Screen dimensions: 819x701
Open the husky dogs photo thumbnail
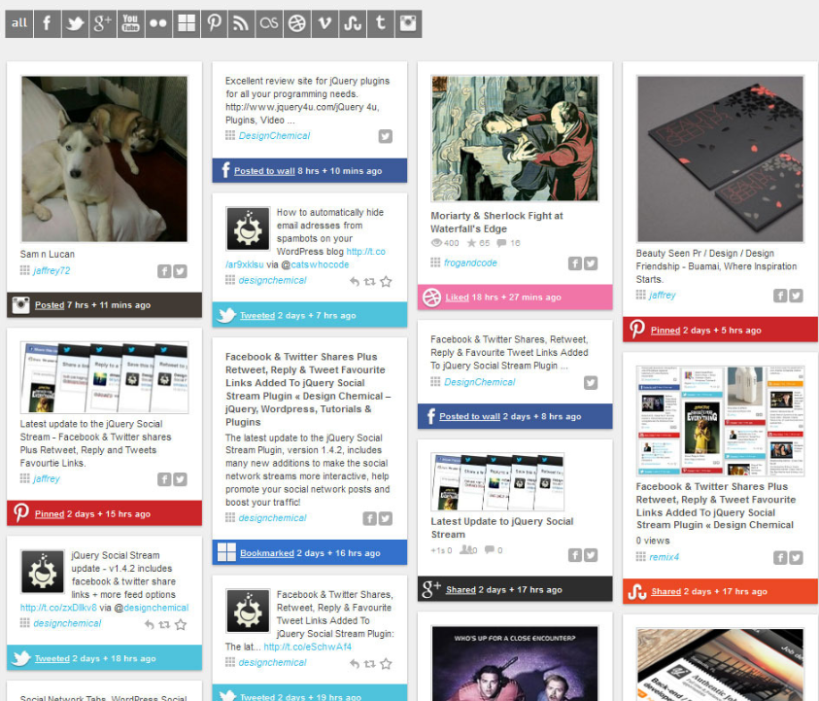coord(105,158)
